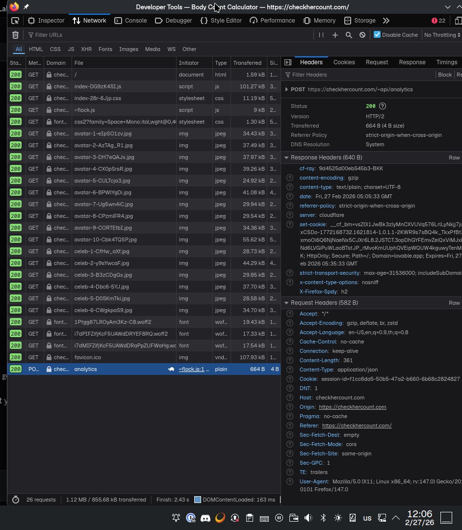Click the lock icon on favicon.ico row
Viewport: 462px width, 530px height.
click(x=49, y=357)
